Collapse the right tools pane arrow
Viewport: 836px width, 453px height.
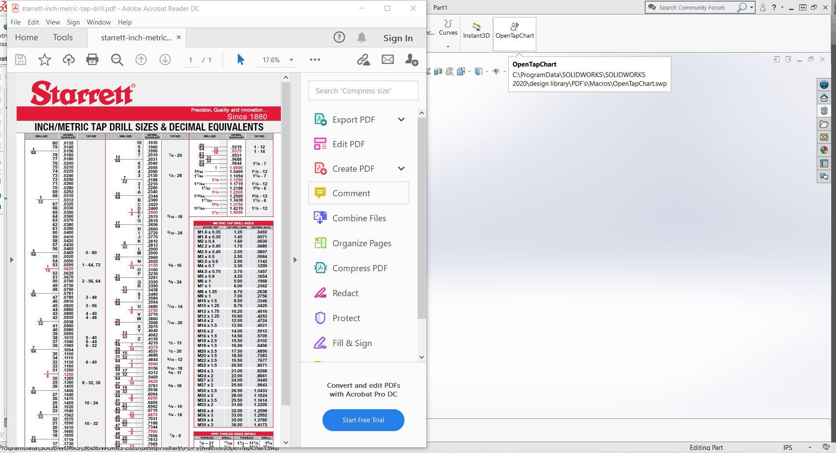[x=295, y=260]
